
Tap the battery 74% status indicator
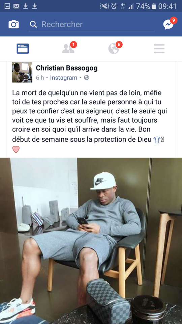pos(146,6)
